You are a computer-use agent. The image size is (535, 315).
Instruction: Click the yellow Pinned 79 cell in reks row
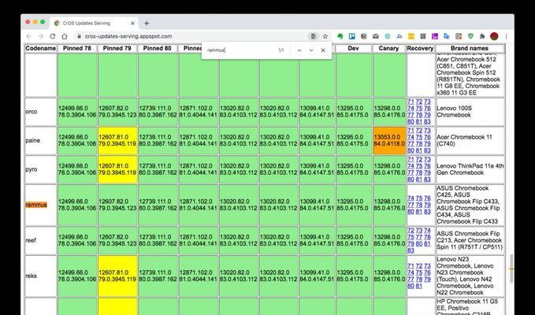[x=117, y=276]
